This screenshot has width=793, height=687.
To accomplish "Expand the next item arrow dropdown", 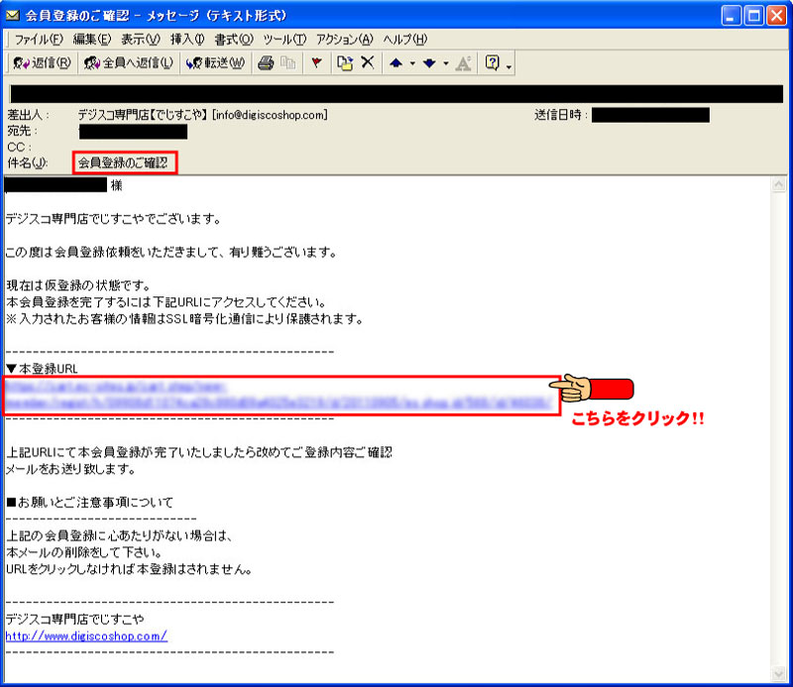I will point(445,63).
